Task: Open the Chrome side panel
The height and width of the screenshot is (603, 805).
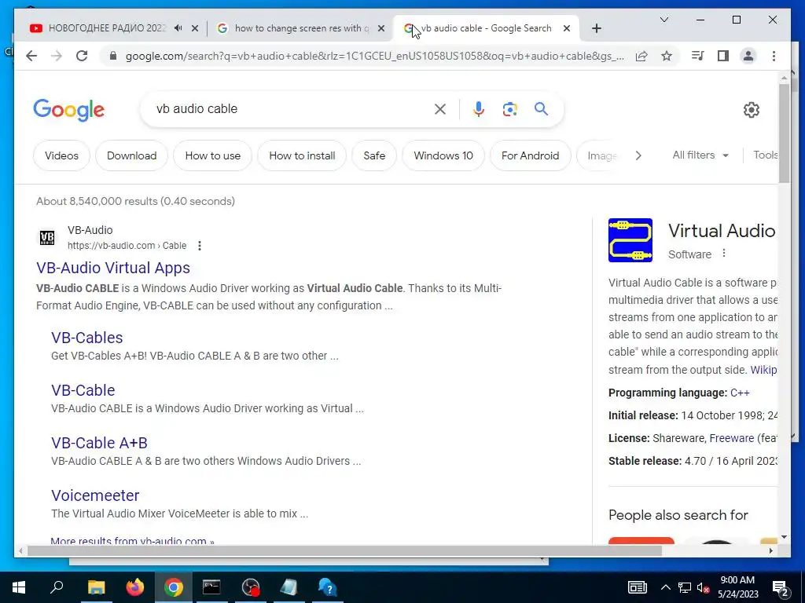Action: click(723, 56)
